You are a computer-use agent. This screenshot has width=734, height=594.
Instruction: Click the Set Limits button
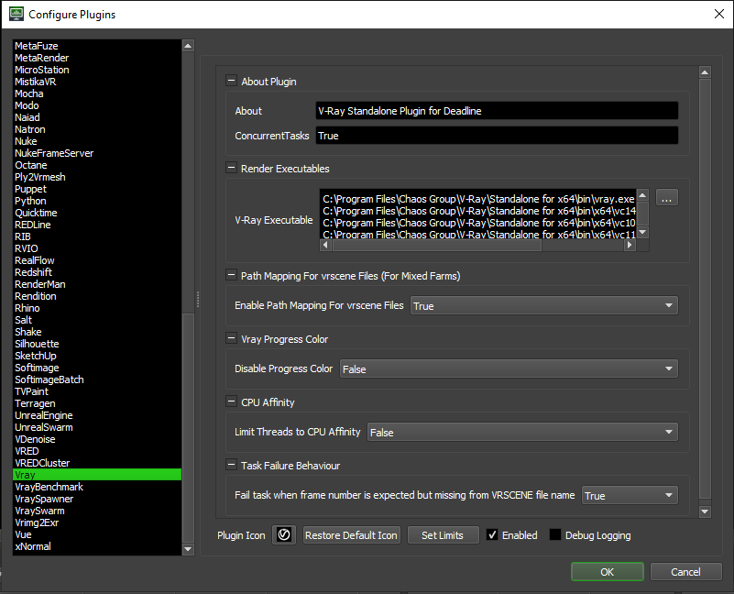tap(443, 535)
